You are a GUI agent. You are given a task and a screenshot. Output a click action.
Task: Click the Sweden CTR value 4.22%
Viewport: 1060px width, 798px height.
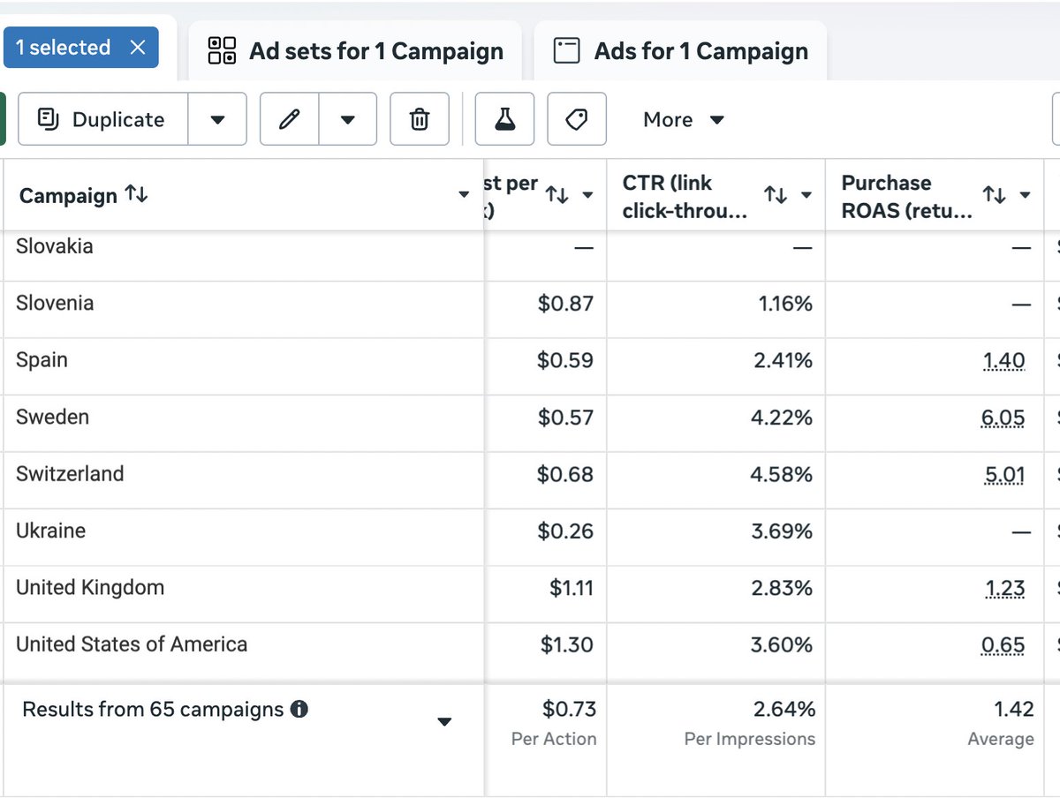782,418
